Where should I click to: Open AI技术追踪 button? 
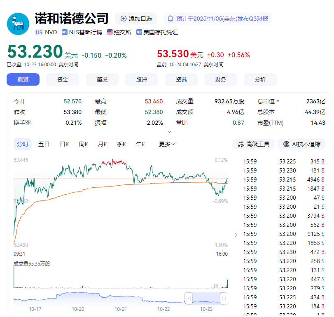[301, 144]
